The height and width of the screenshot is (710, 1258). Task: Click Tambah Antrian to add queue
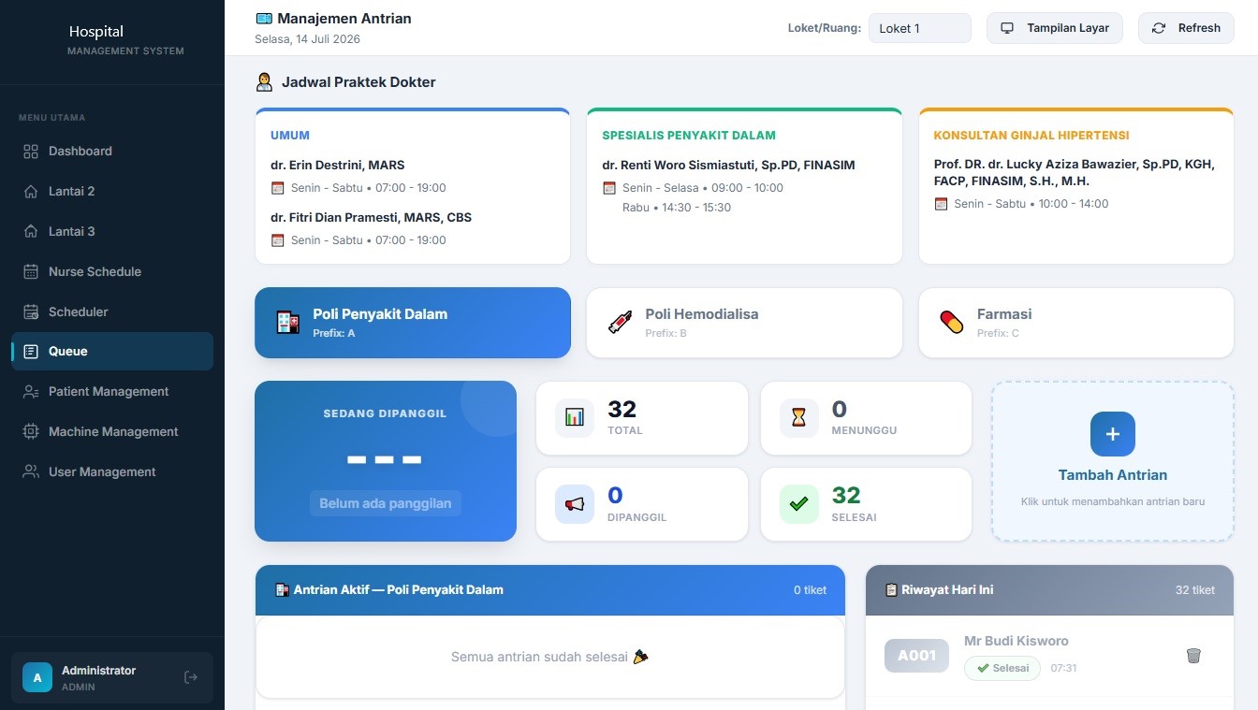pyautogui.click(x=1113, y=461)
